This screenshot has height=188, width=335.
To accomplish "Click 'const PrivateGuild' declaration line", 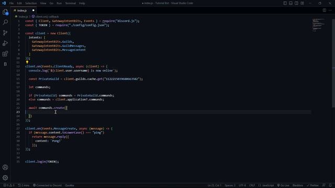I will click(86, 79).
